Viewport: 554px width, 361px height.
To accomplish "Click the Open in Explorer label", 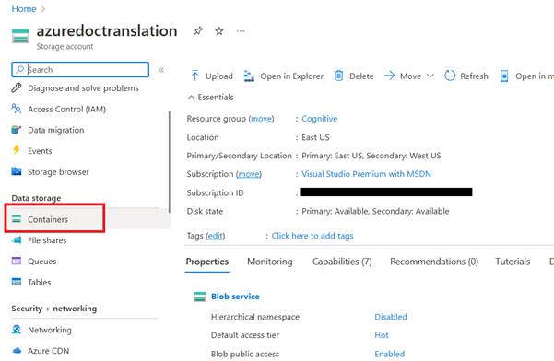I will (291, 76).
